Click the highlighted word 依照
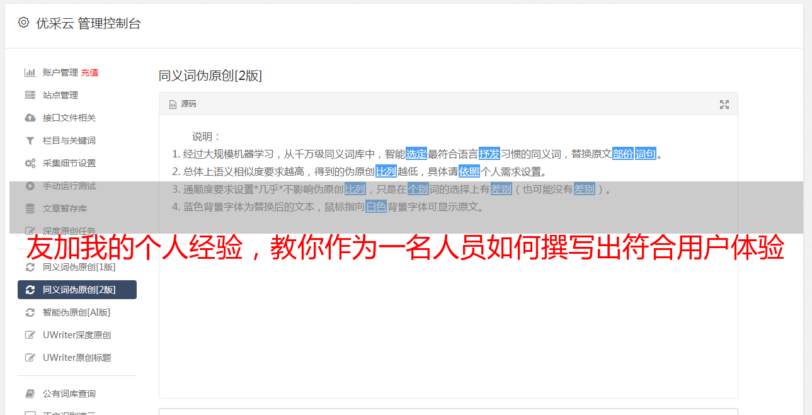812x415 pixels. click(469, 171)
